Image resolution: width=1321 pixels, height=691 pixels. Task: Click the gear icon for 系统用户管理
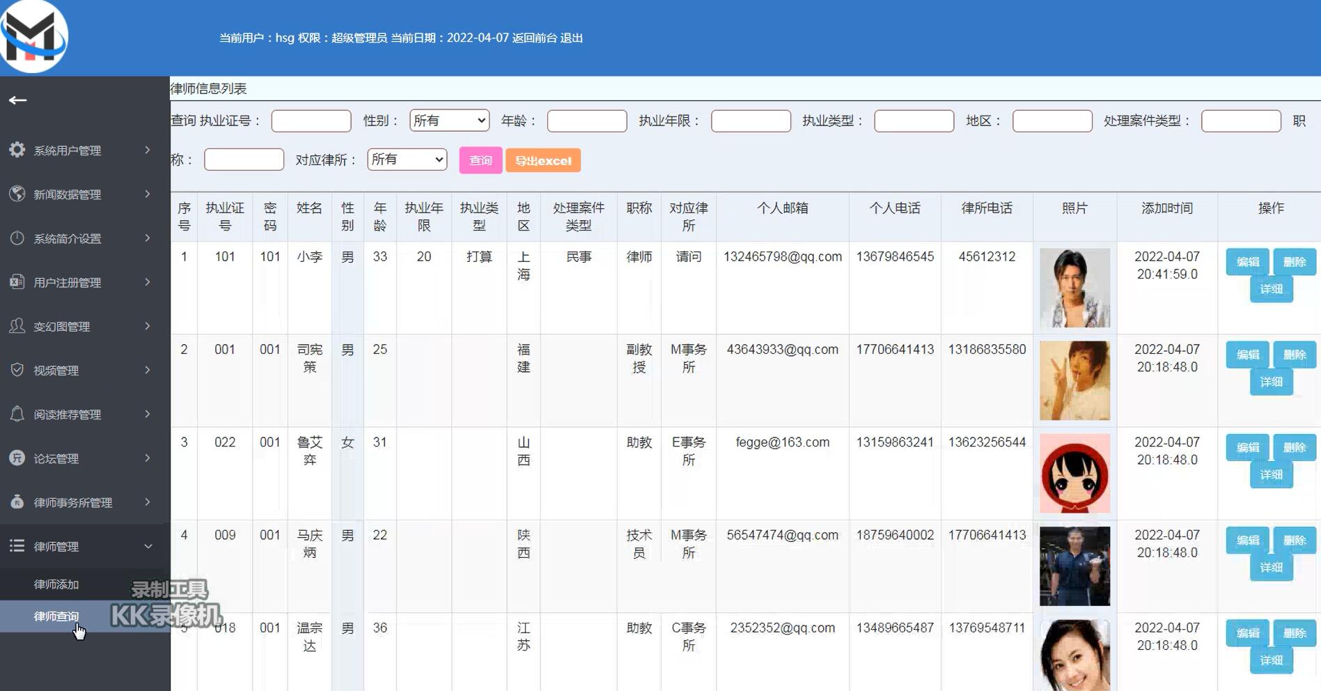[x=17, y=150]
